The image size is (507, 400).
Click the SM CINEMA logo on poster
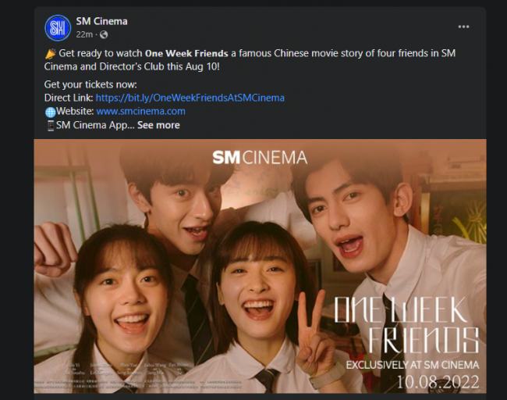point(260,158)
